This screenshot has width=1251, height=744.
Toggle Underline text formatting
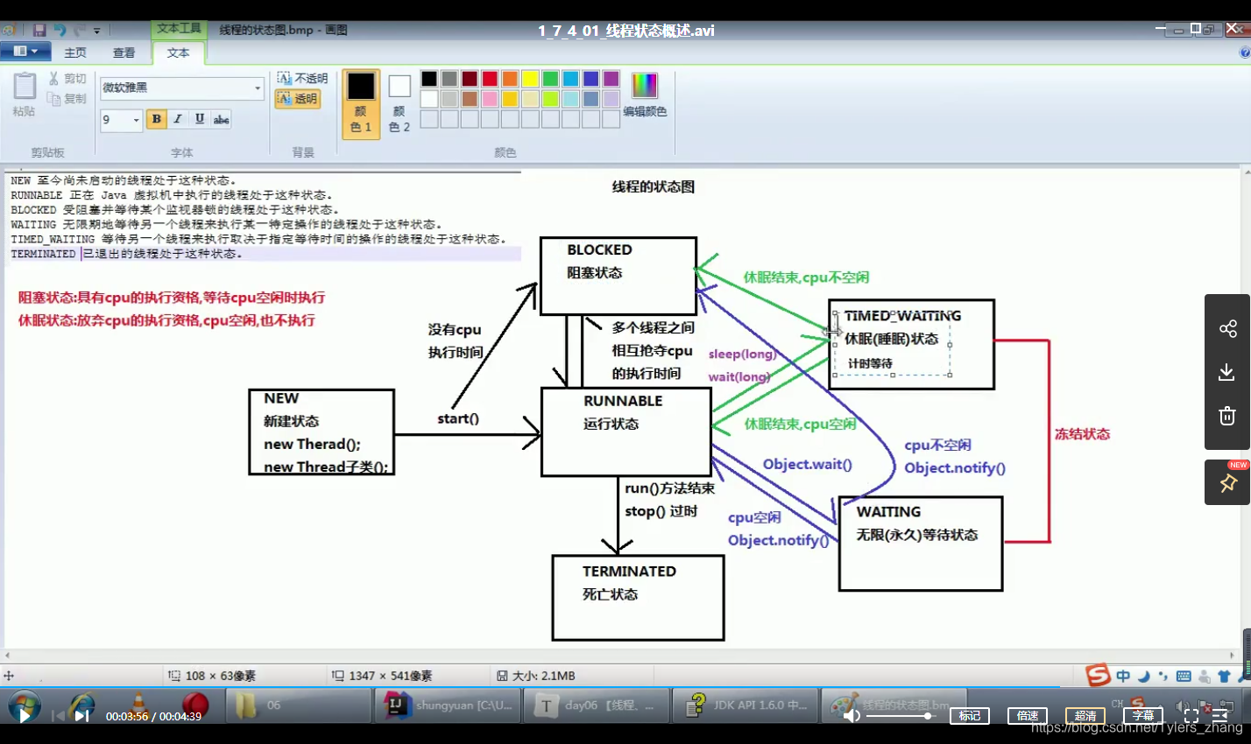click(200, 119)
